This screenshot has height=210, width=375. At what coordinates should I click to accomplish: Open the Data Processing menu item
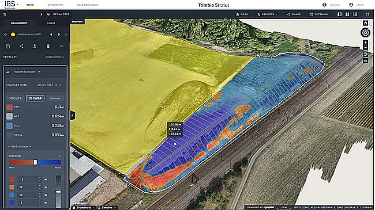(87, 5)
